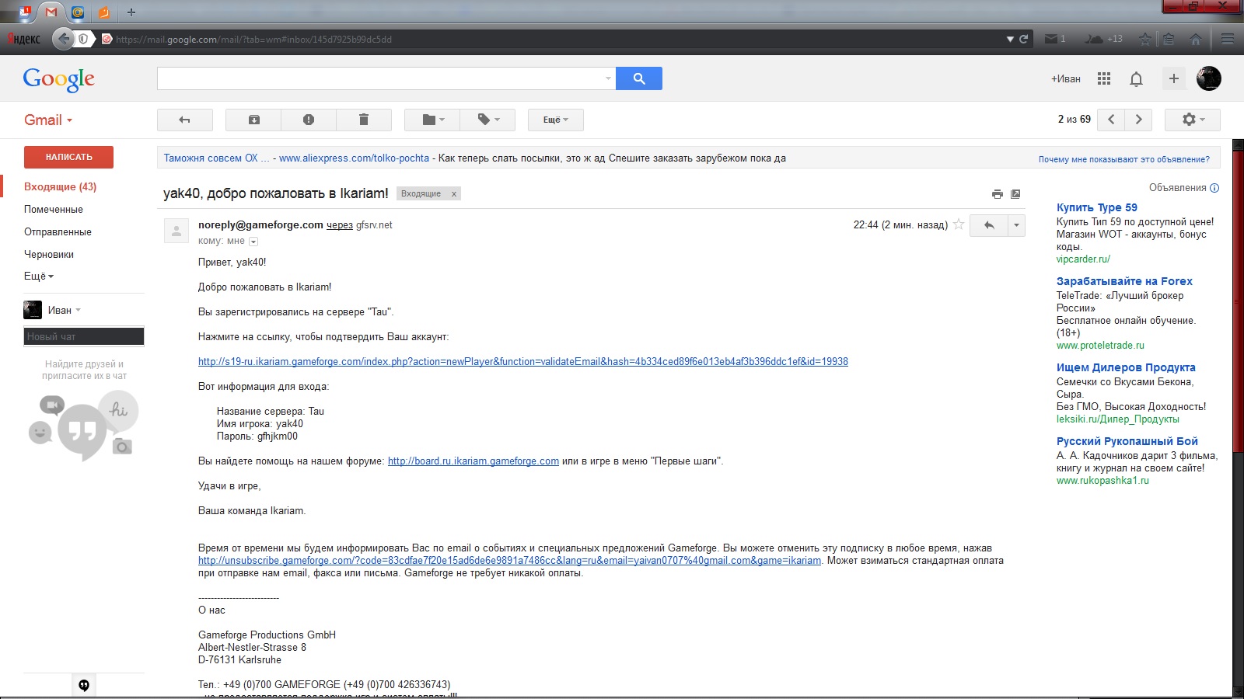Open the Русский Рукопашный Бой ad
This screenshot has height=699, width=1244.
(1127, 441)
